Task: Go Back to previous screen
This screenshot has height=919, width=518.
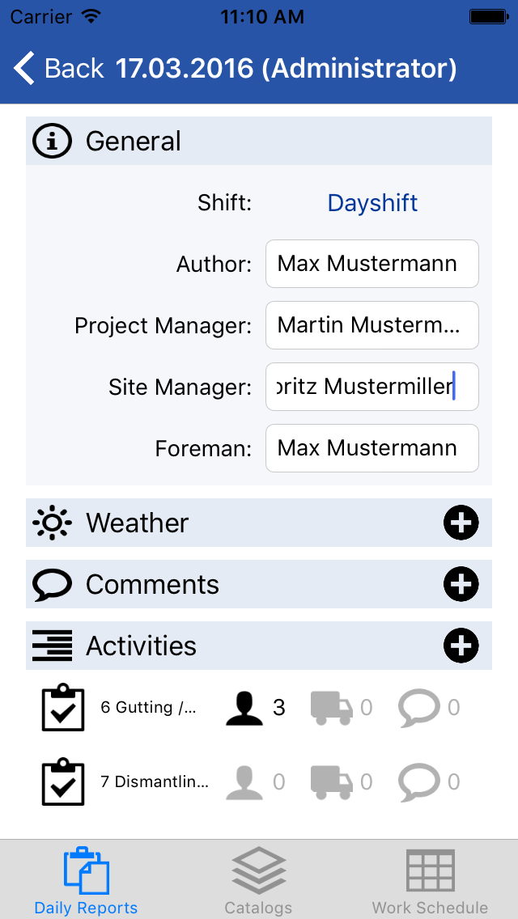Action: click(58, 68)
